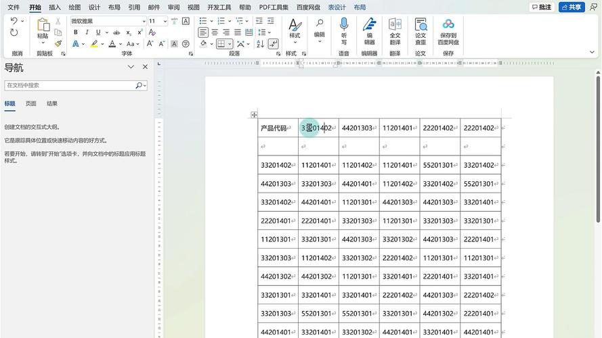Click Save to Baidu Netdisk icon
Image resolution: width=602 pixels, height=338 pixels.
point(448,24)
